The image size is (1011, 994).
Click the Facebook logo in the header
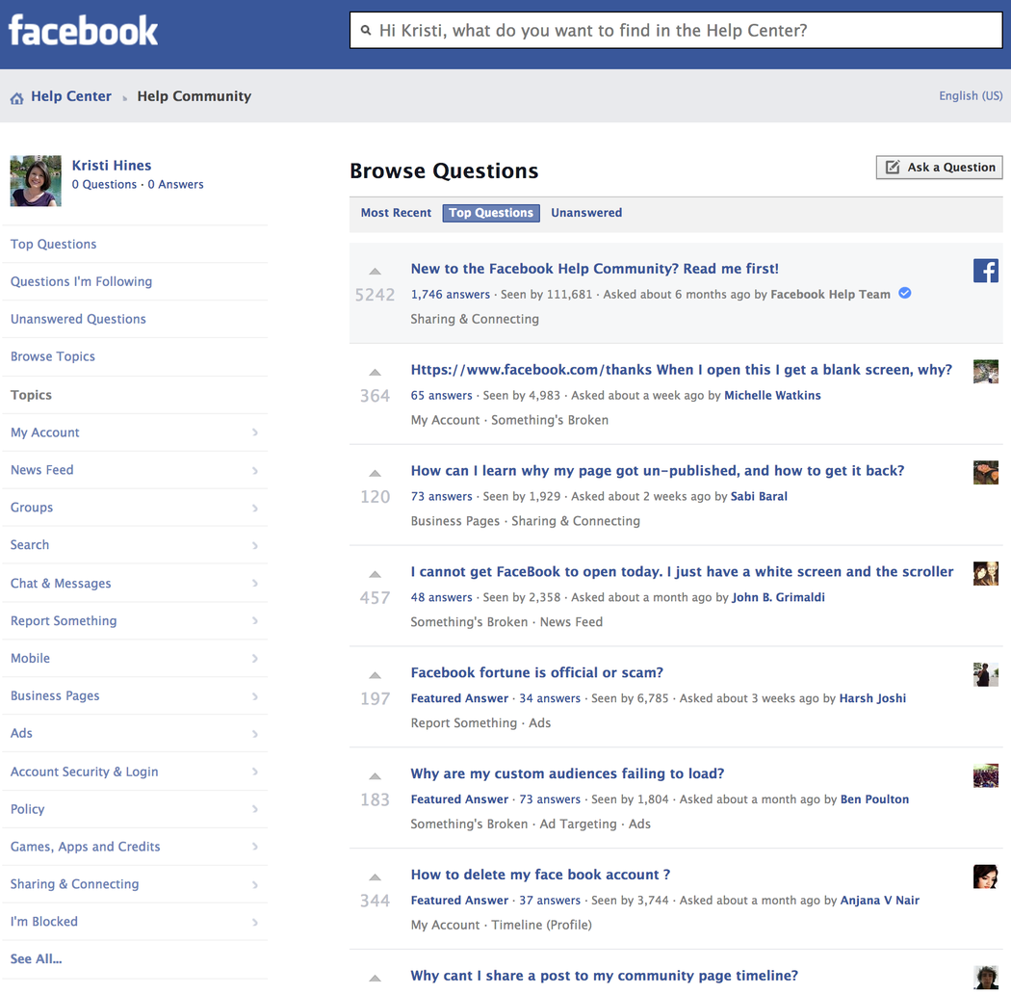[83, 30]
